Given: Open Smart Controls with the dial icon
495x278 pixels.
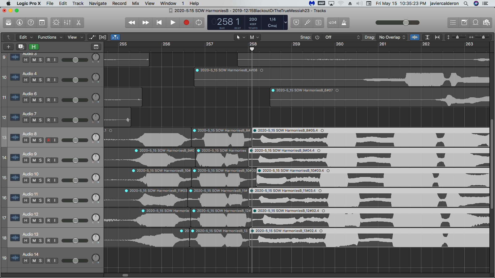Looking at the screenshot, I should 56,23.
